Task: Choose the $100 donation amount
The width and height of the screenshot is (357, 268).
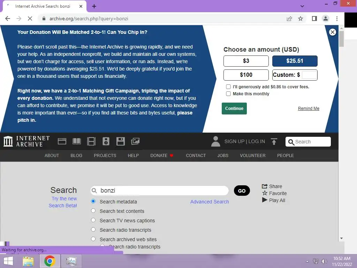Action: tap(246, 75)
